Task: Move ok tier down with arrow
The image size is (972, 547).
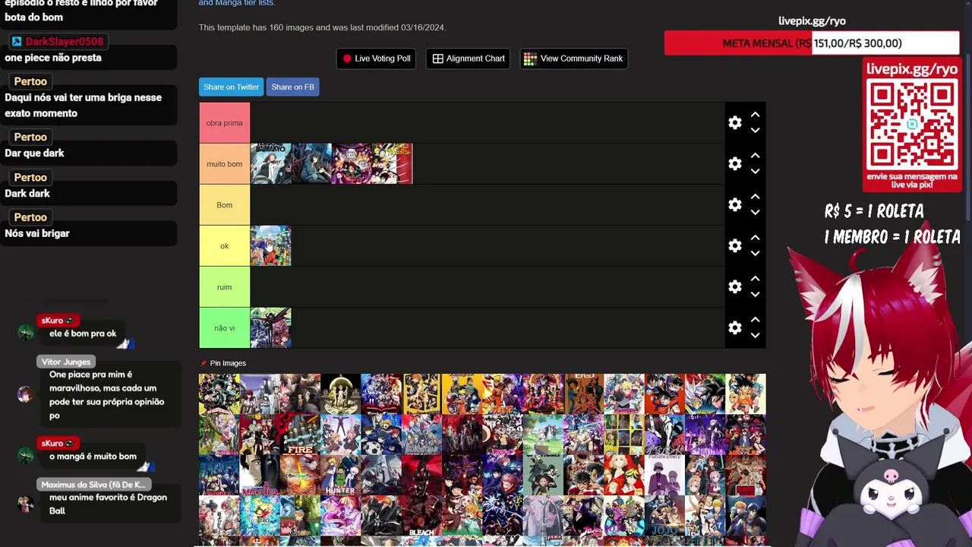Action: [x=755, y=254]
